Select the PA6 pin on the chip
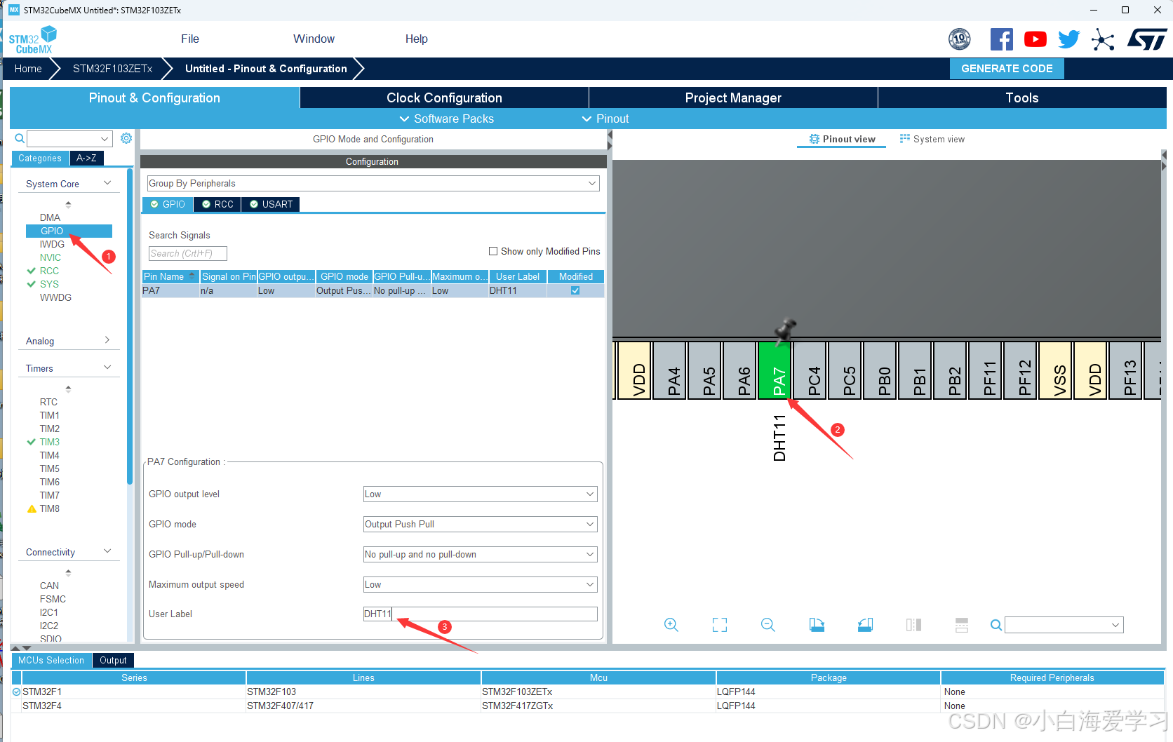The image size is (1173, 742). (739, 370)
